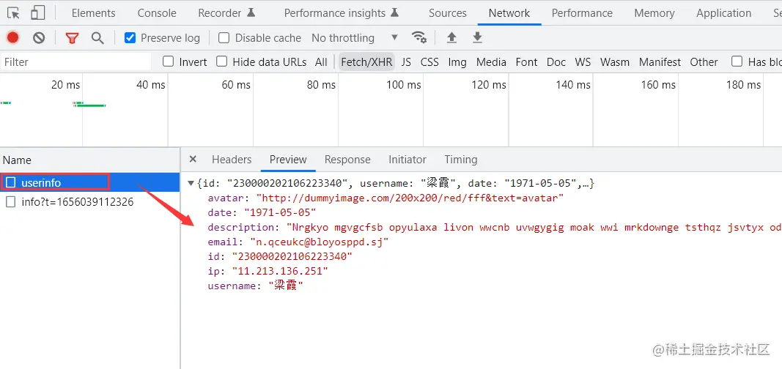This screenshot has height=369, width=782.
Task: Filter requests by Manifest
Action: [x=660, y=61]
